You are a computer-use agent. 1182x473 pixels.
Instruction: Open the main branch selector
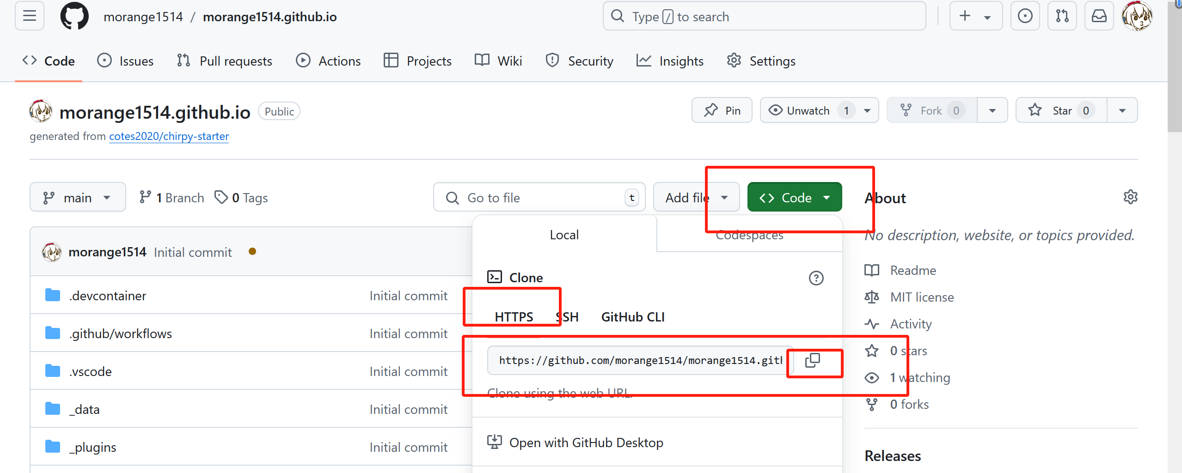78,197
